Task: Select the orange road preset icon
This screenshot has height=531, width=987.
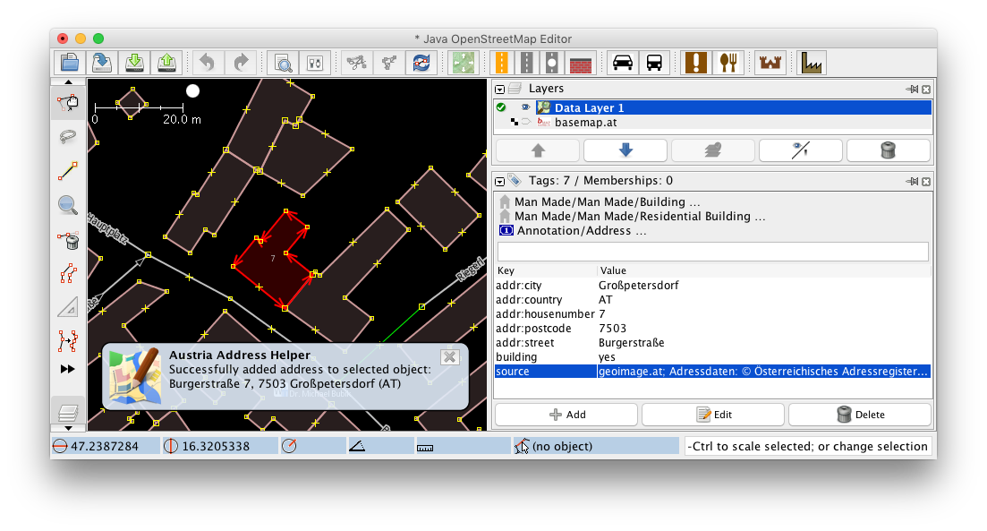Action: 502,63
